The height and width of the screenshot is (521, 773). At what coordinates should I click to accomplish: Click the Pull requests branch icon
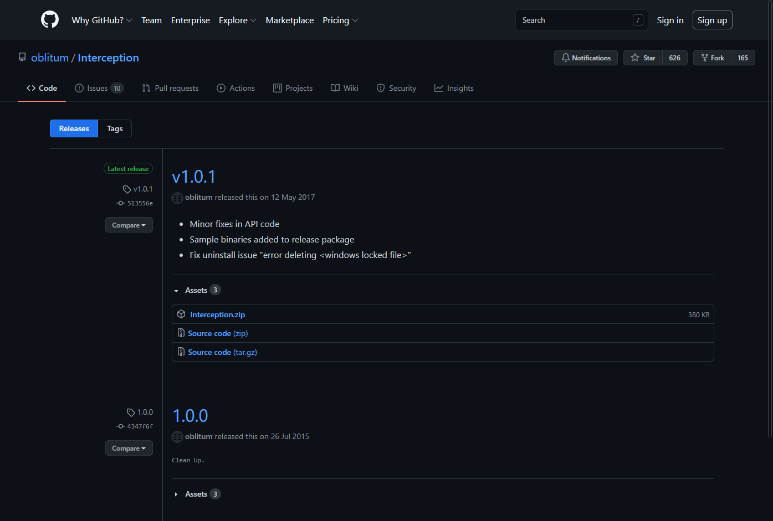tap(146, 88)
